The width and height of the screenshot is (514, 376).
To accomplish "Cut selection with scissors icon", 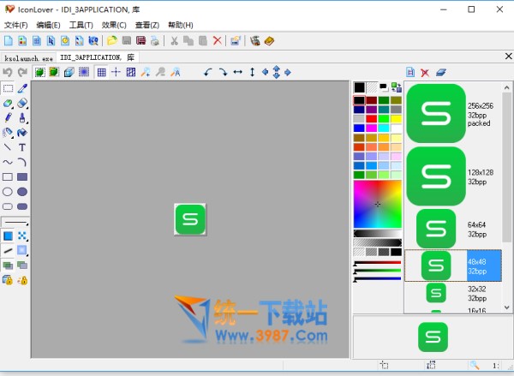I will [x=175, y=40].
